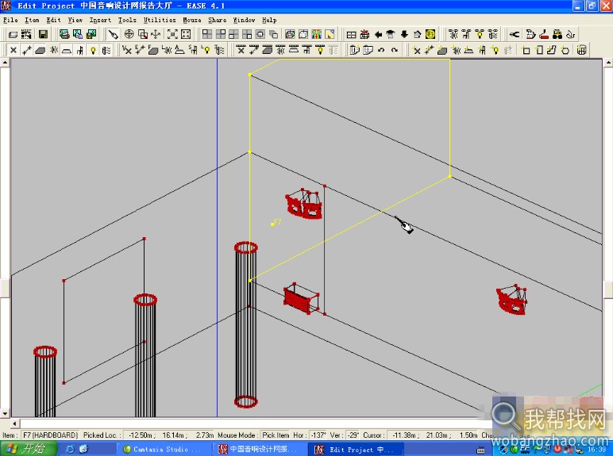Open the Item menu

point(32,20)
